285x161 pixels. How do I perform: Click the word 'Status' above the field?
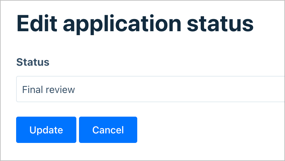[33, 62]
